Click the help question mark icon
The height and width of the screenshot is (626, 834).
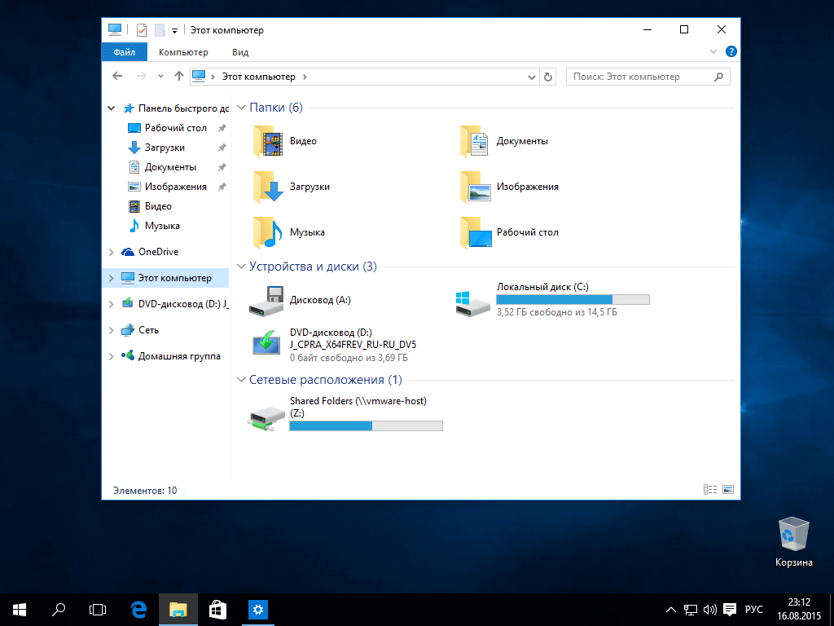731,51
